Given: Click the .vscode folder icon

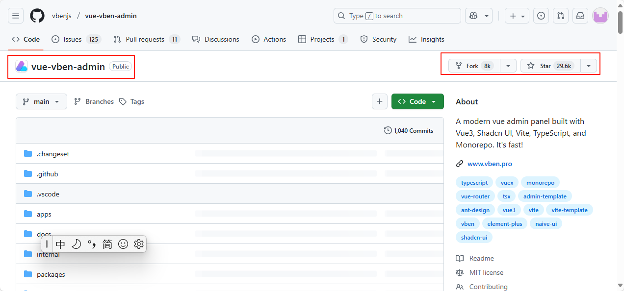Looking at the screenshot, I should click(x=28, y=194).
